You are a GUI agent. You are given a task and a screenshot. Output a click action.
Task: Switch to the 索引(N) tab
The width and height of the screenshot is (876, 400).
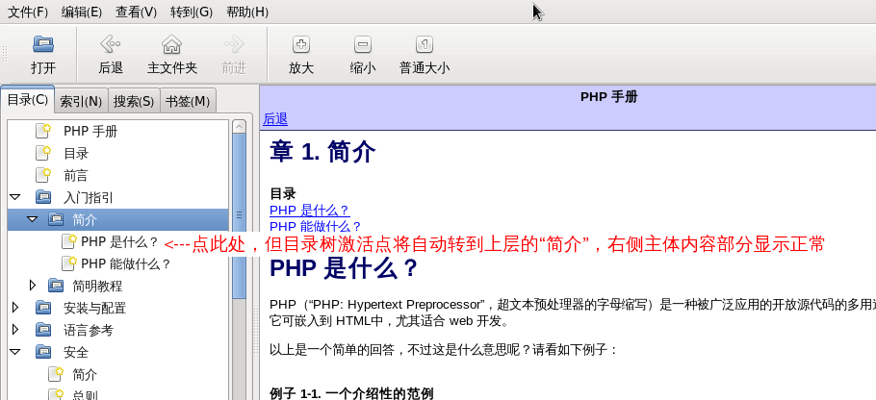(81, 101)
